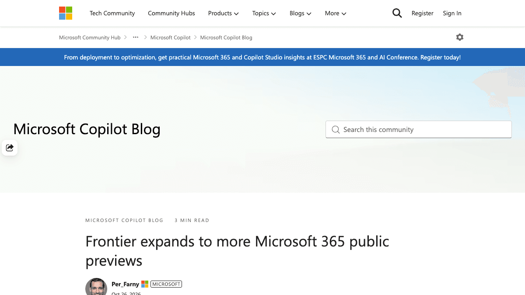Open the More dropdown menu
525x295 pixels.
coord(336,13)
